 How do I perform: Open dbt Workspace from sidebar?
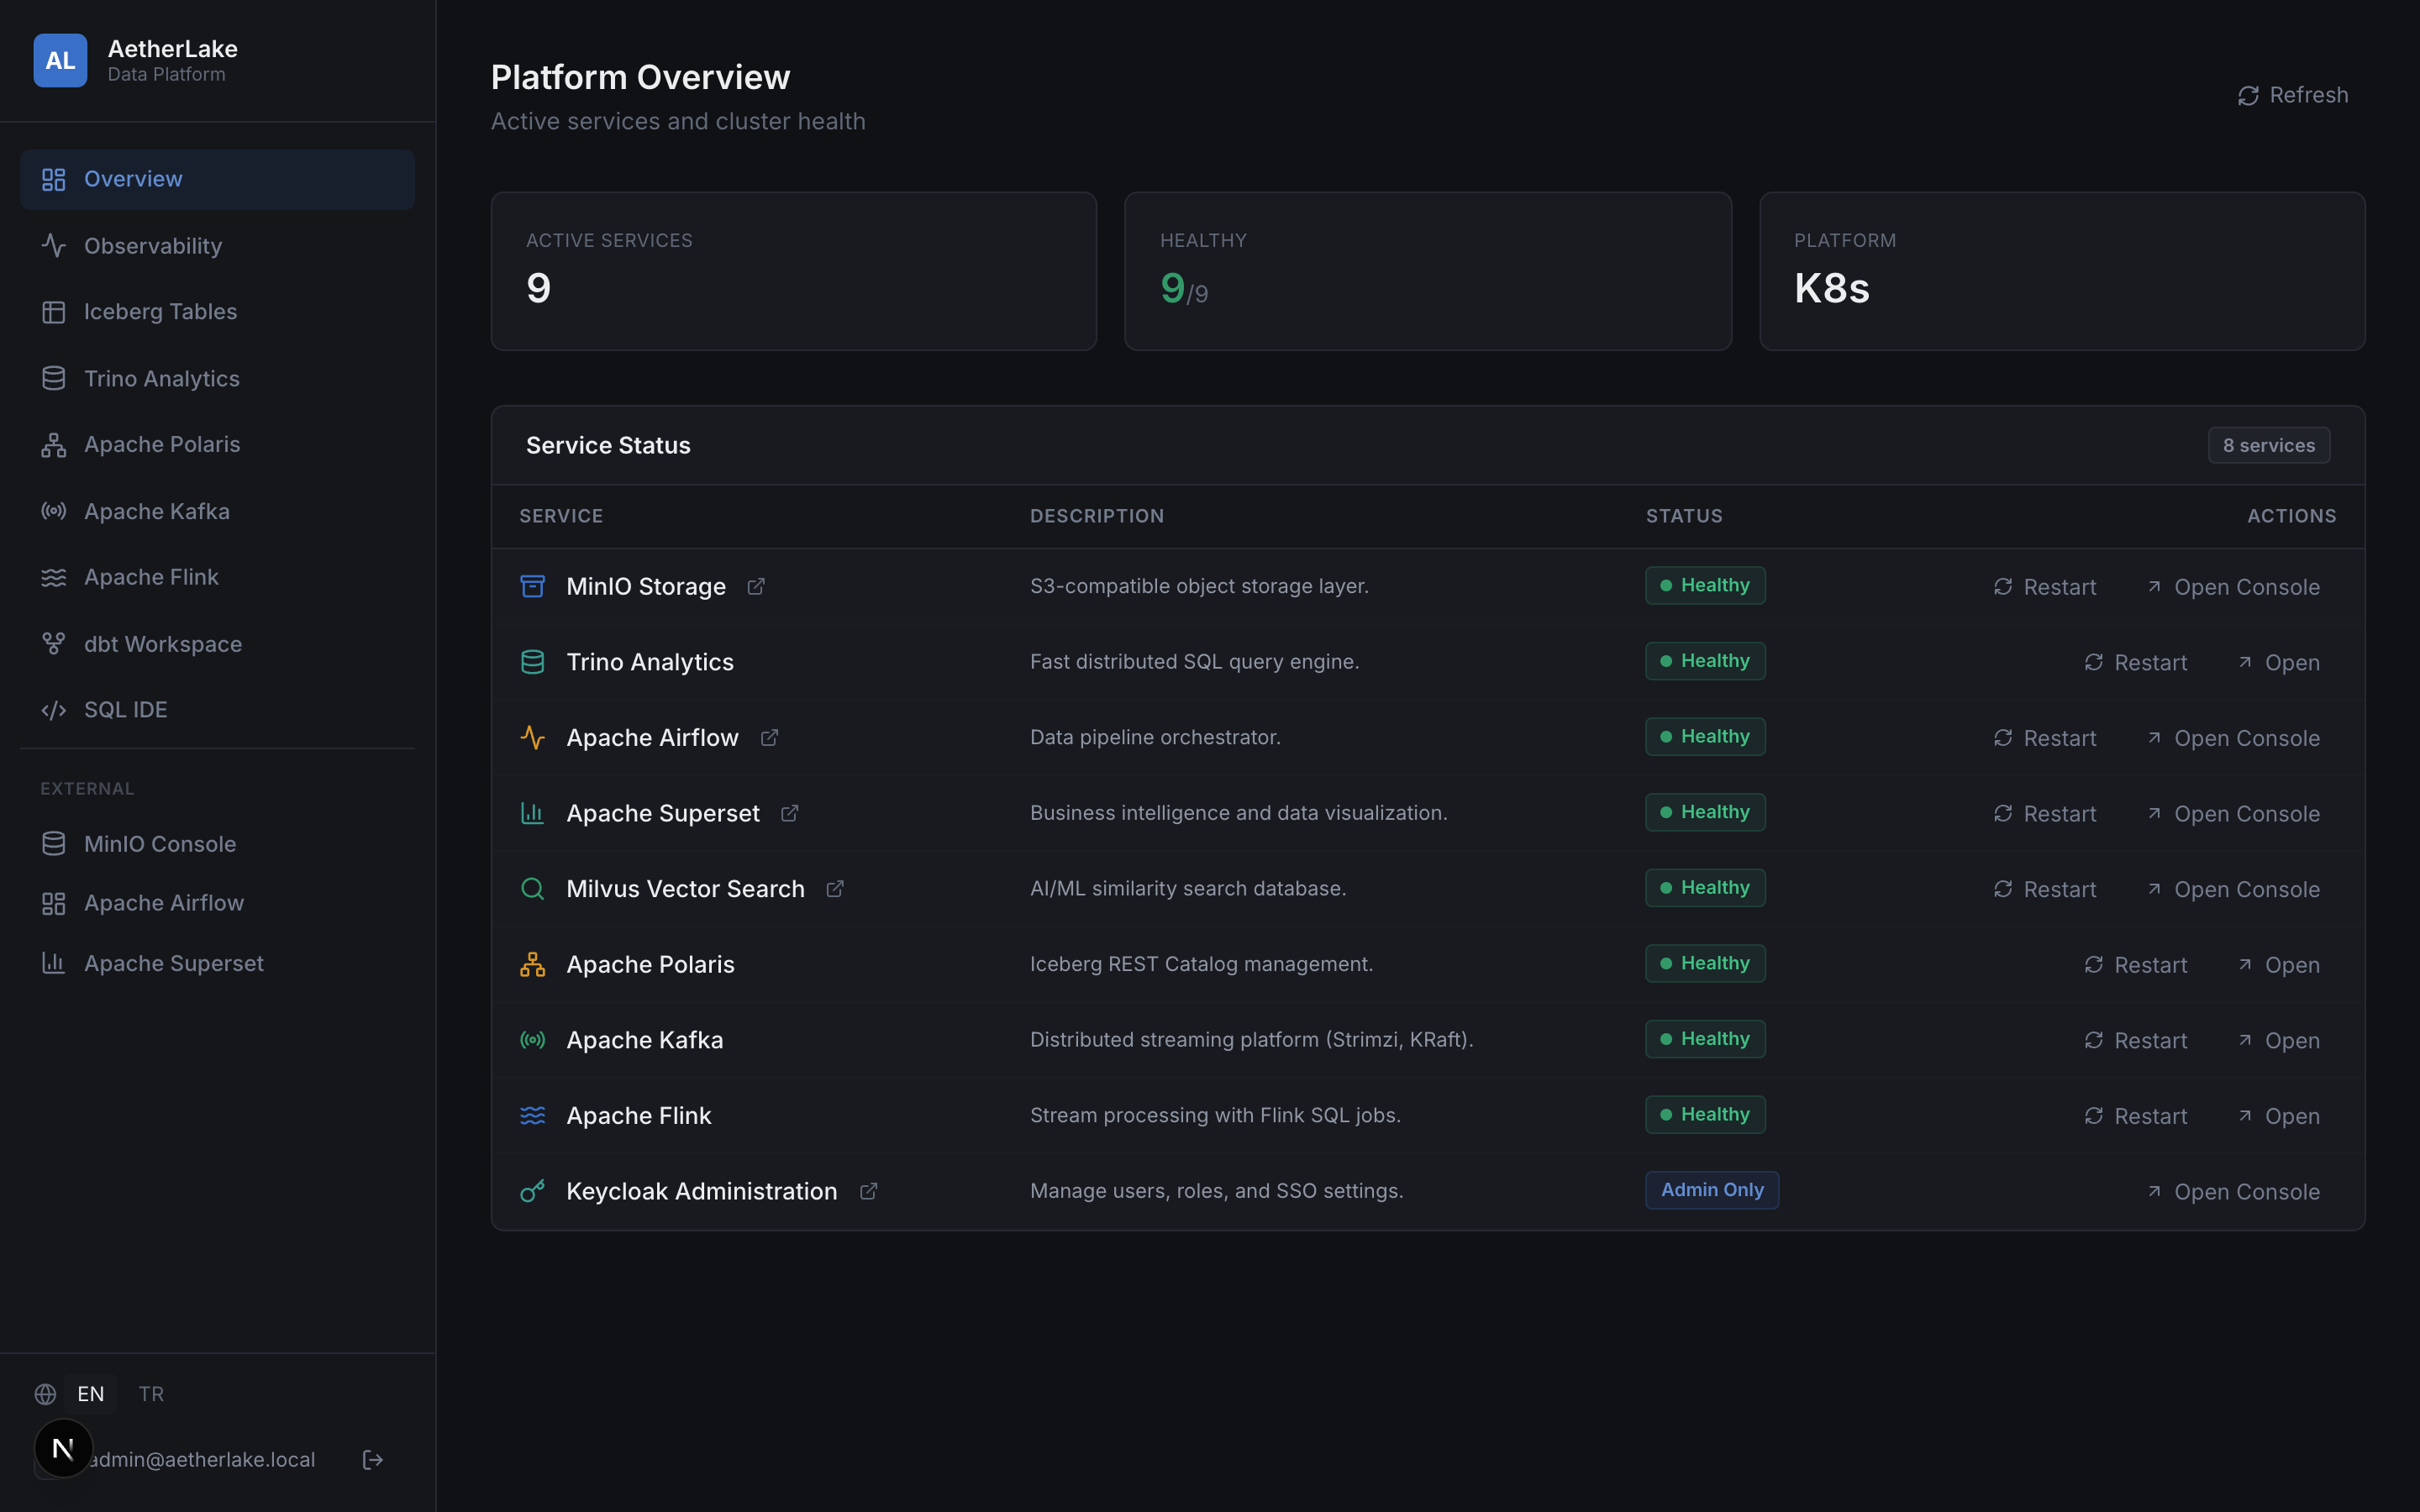coord(217,644)
